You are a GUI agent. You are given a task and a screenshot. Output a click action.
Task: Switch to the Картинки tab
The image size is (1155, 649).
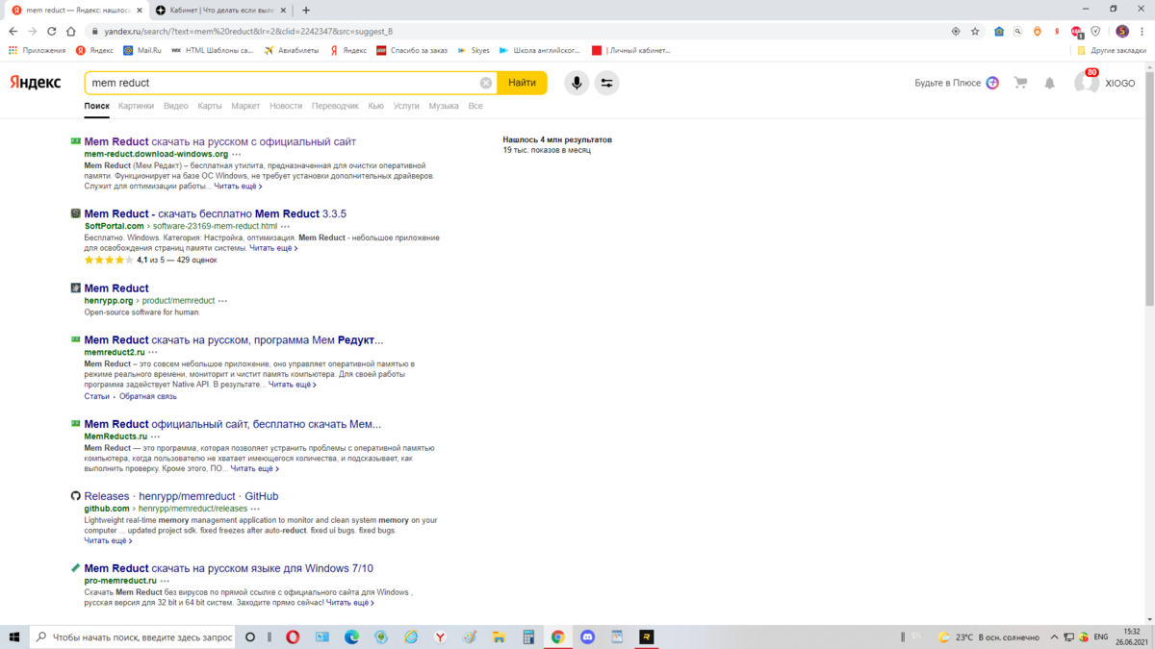(136, 106)
